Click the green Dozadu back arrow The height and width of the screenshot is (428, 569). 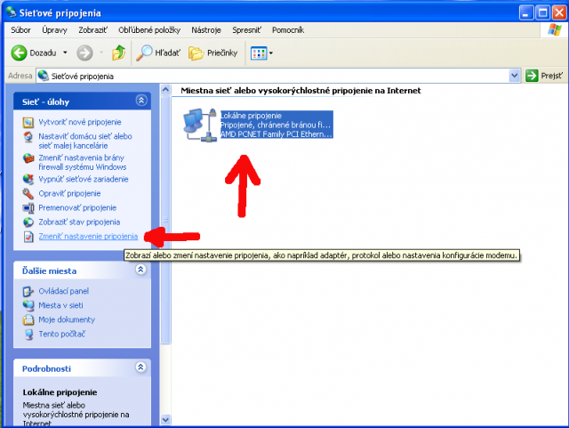pyautogui.click(x=19, y=53)
